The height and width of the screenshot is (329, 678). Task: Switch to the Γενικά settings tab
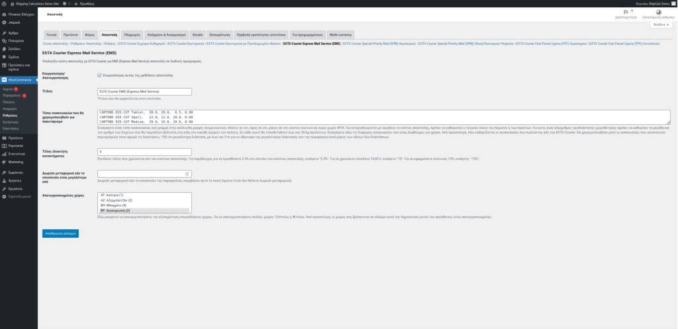[x=52, y=34]
